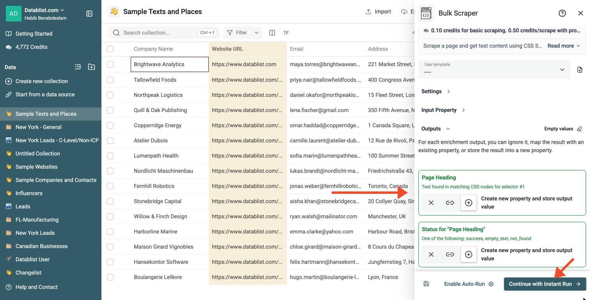590x300 pixels.
Task: Expand the Settings section
Action: pyautogui.click(x=436, y=91)
